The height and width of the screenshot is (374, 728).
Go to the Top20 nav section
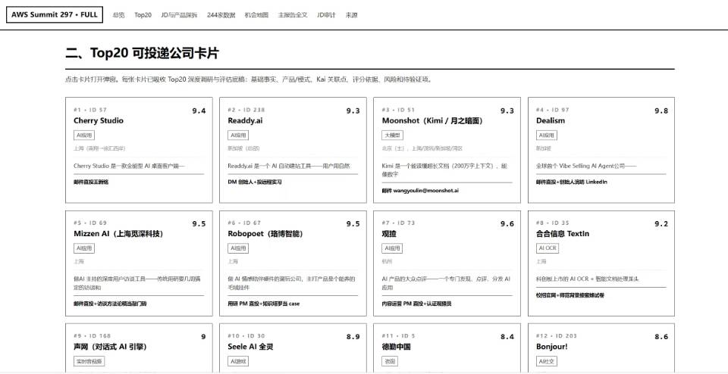[x=143, y=15]
